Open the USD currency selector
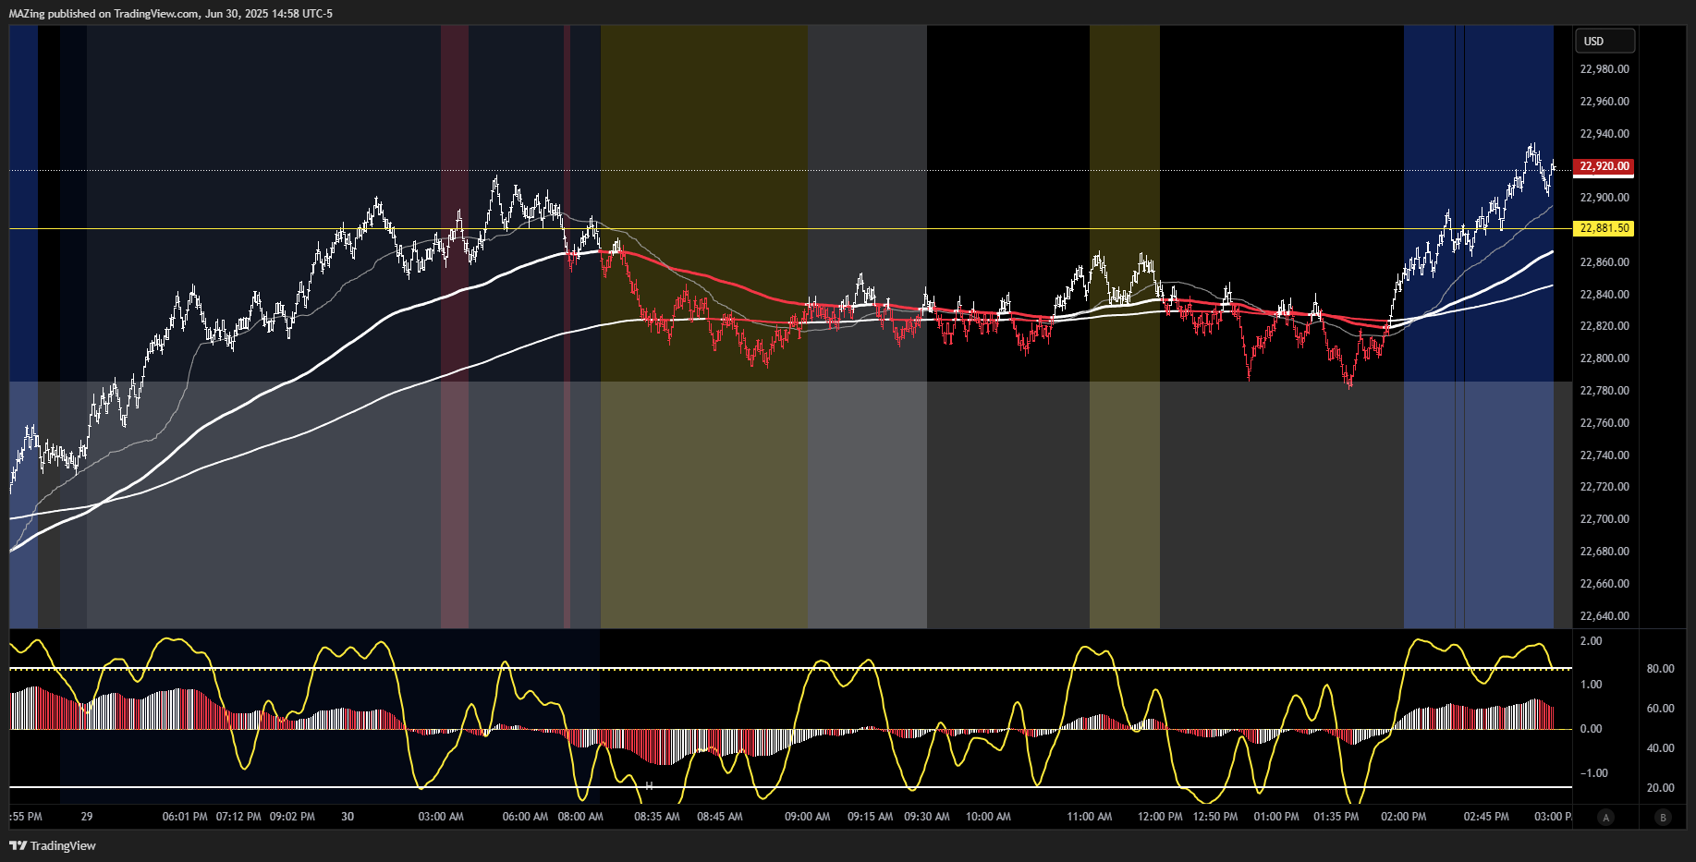The height and width of the screenshot is (862, 1696). click(1604, 41)
